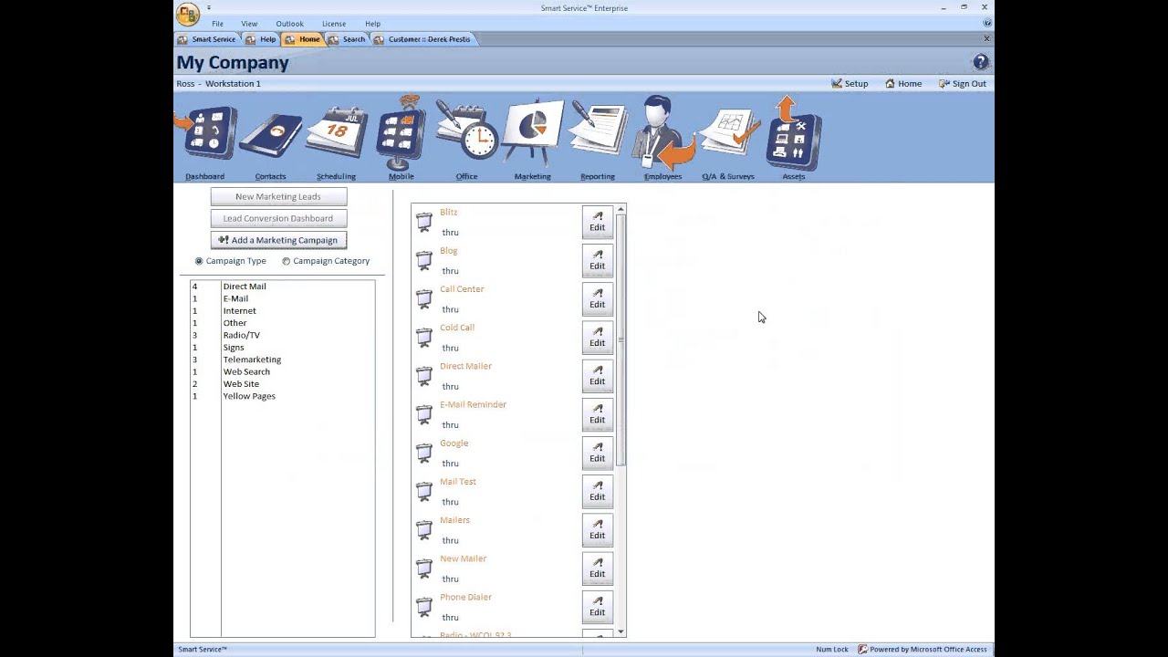
Task: Click the campaign list scroll down arrow
Action: point(621,631)
